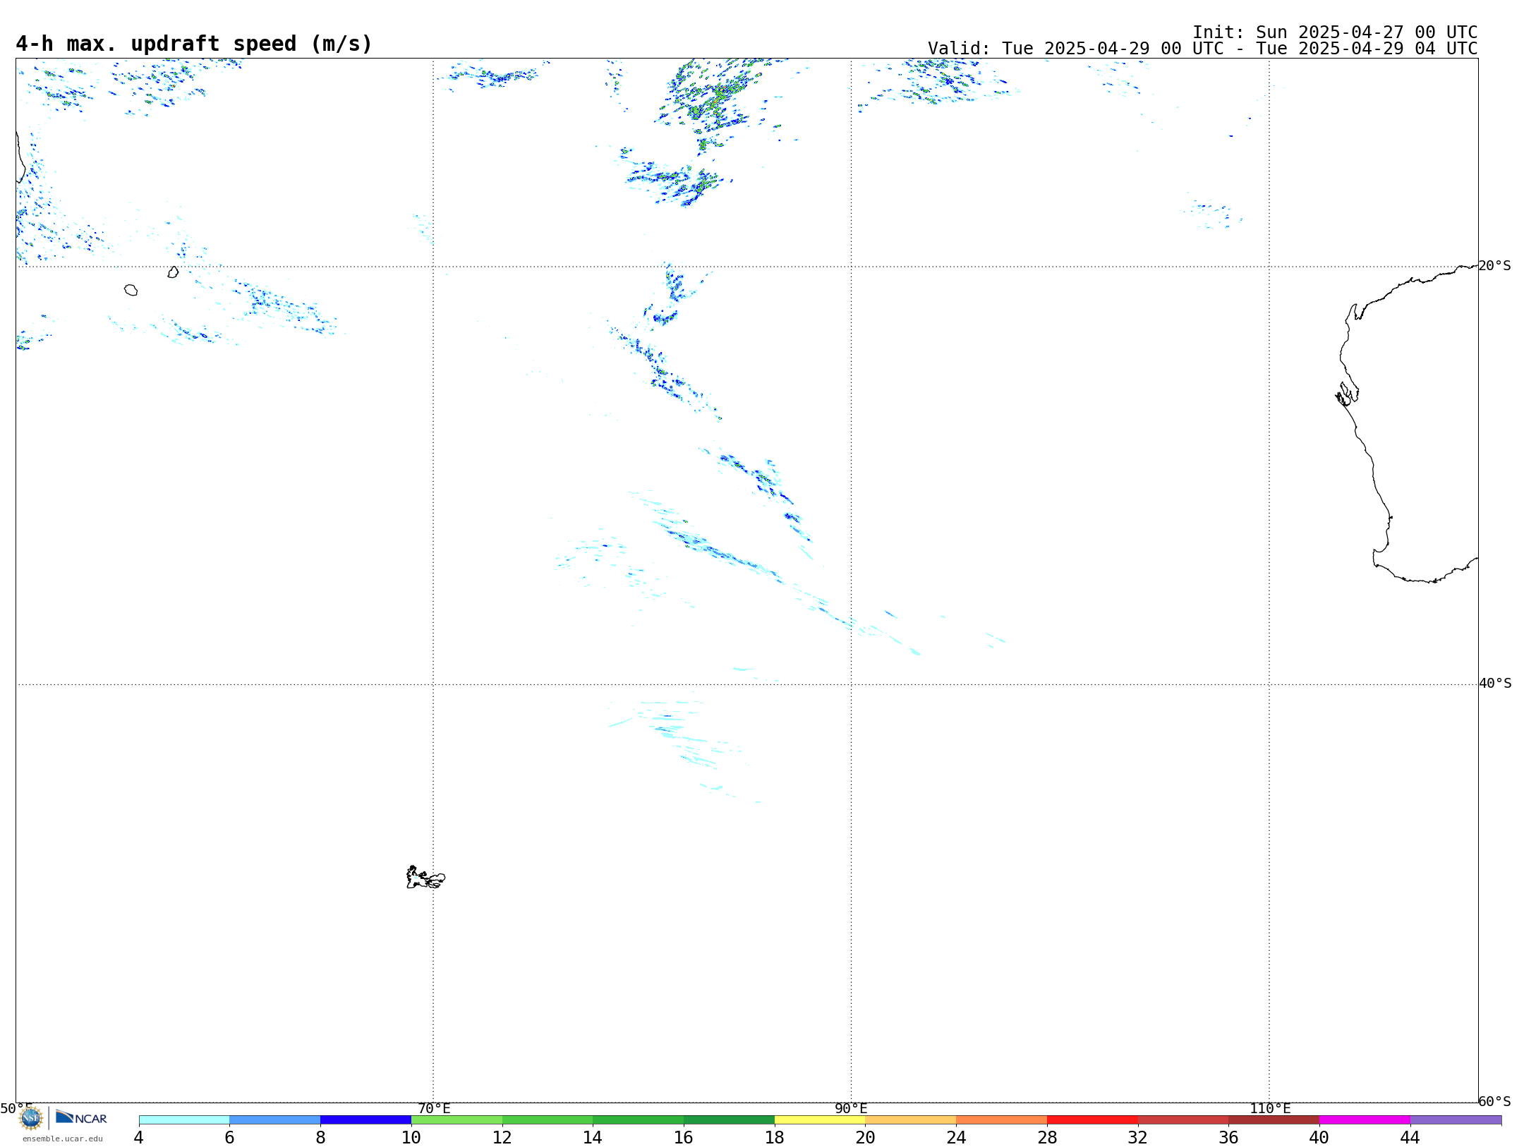Click the Kerguelen Islands outline near 70°E
The height and width of the screenshot is (1147, 1524).
425,878
